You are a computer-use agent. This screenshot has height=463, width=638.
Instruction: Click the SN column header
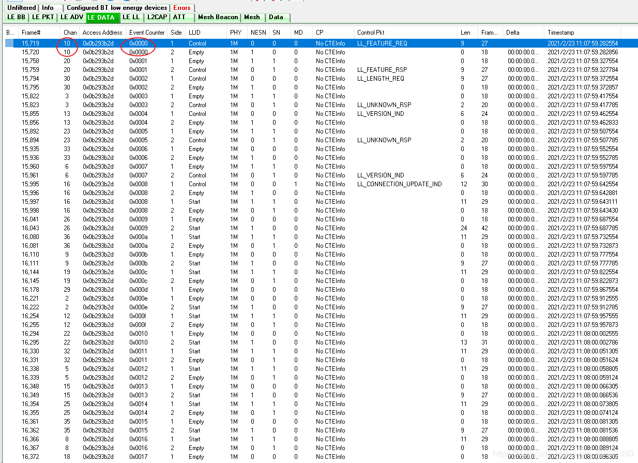click(x=280, y=33)
